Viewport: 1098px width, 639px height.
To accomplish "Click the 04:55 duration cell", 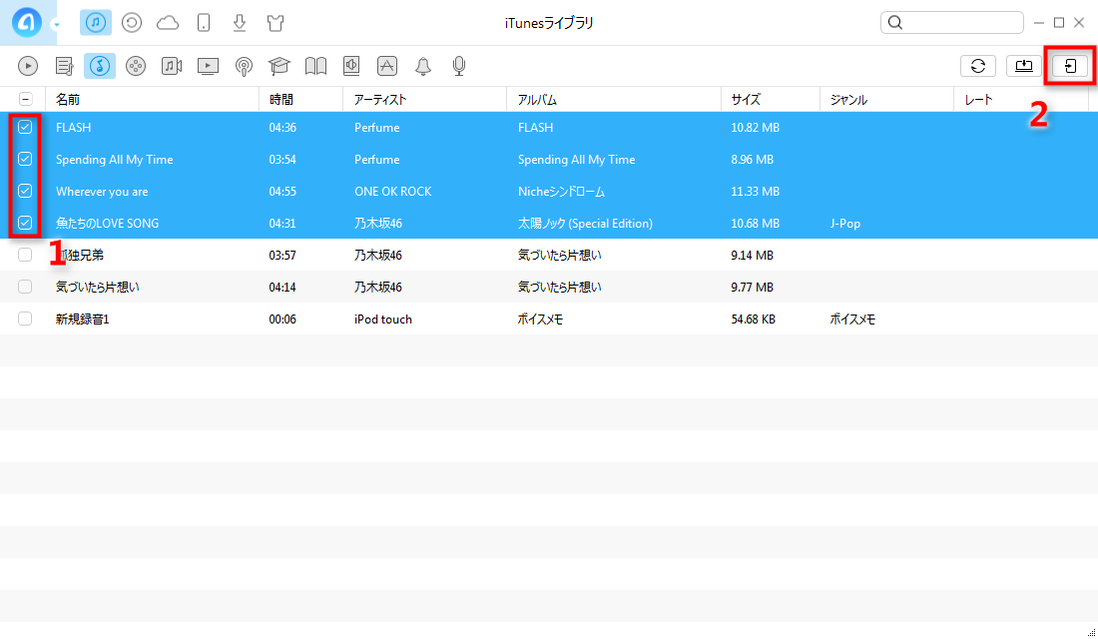I will tap(282, 192).
